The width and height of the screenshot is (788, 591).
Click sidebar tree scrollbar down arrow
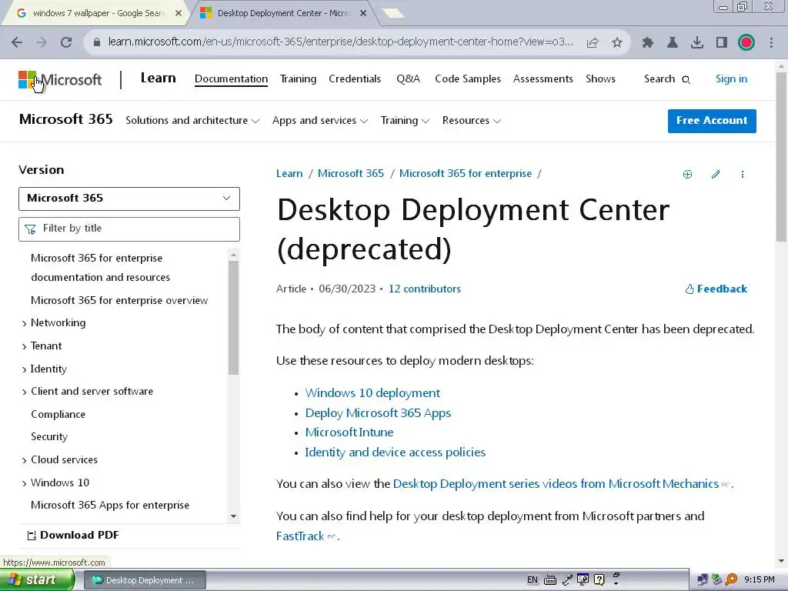pyautogui.click(x=233, y=516)
